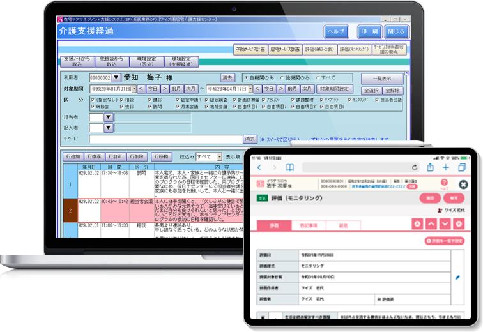Image resolution: width=483 pixels, height=332 pixels.
Task: Open a new tab with plus icon
Action: (446, 167)
